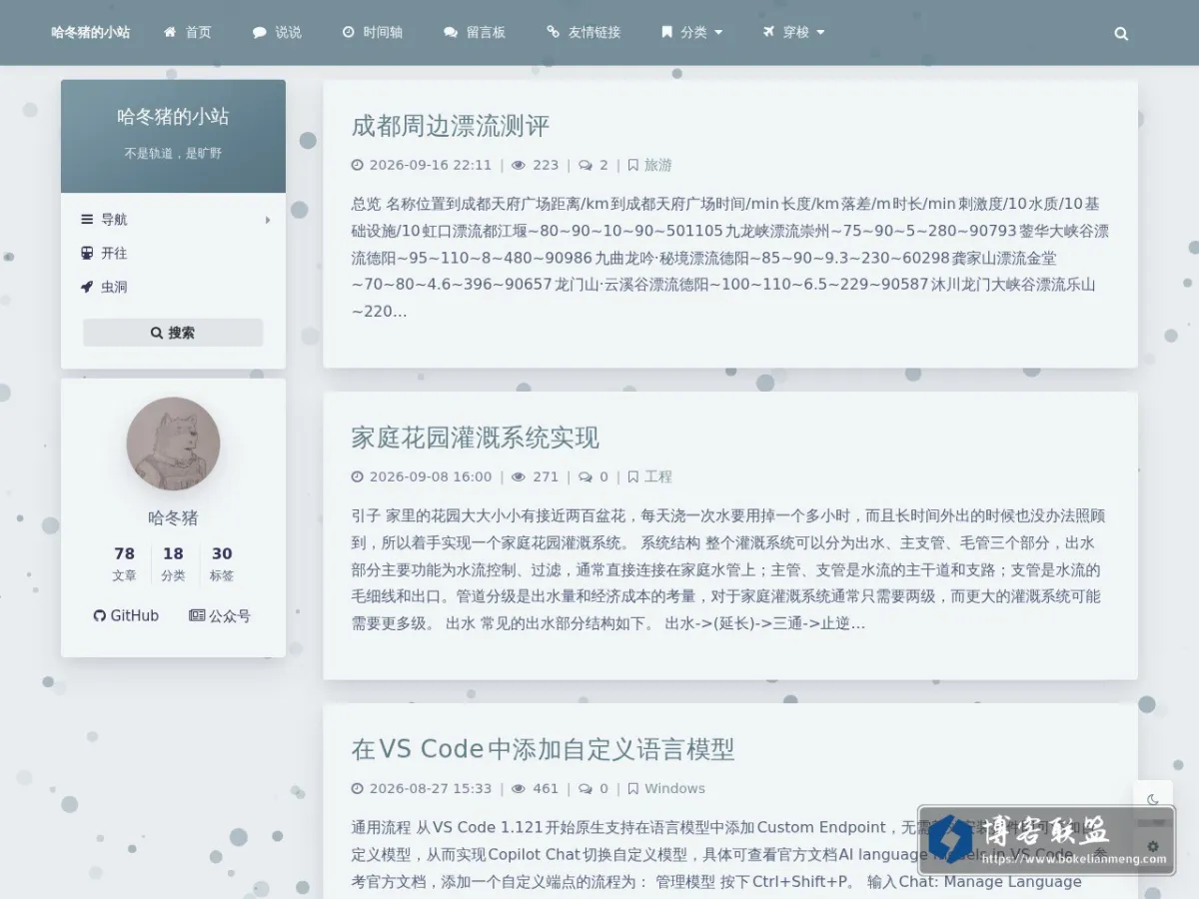Toggle dark mode with the moon icon
Screen dimensions: 1199x899
1153,799
